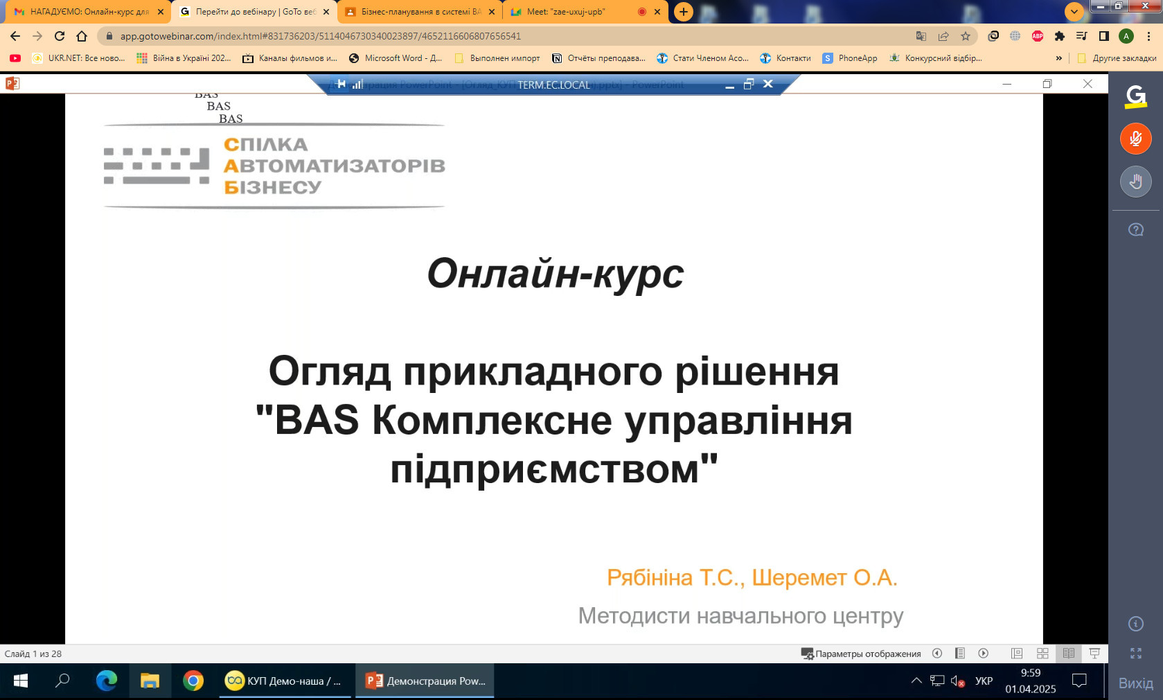Go back in browser history
This screenshot has width=1163, height=700.
[x=15, y=36]
